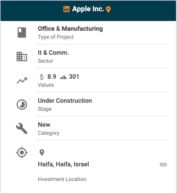Select the It & Comm. sector row
Image resolution: width=177 pixels, height=194 pixels.
(x=103, y=57)
